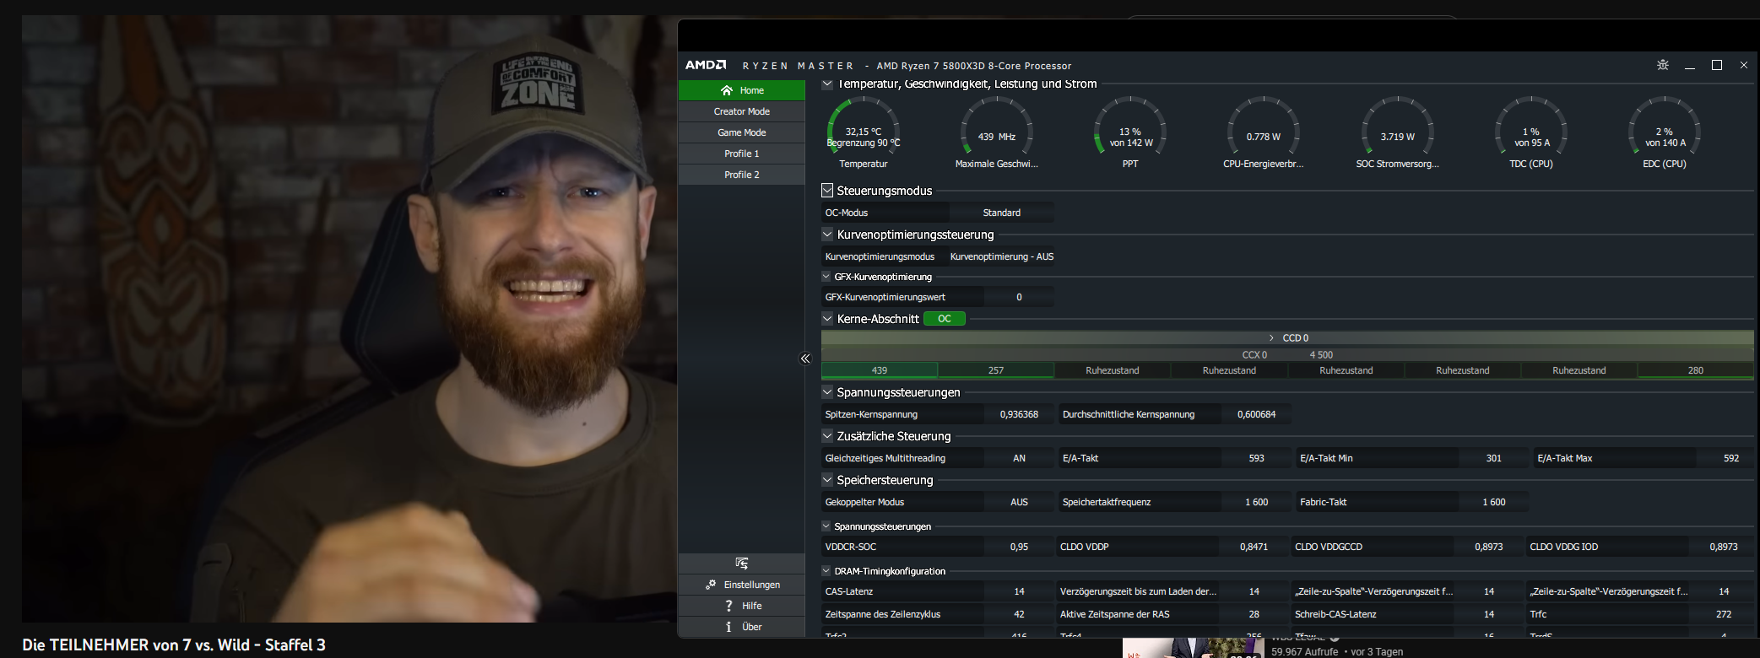Expand the CCD 0 chevron
Viewport: 1760px width, 658px height.
(x=1271, y=337)
